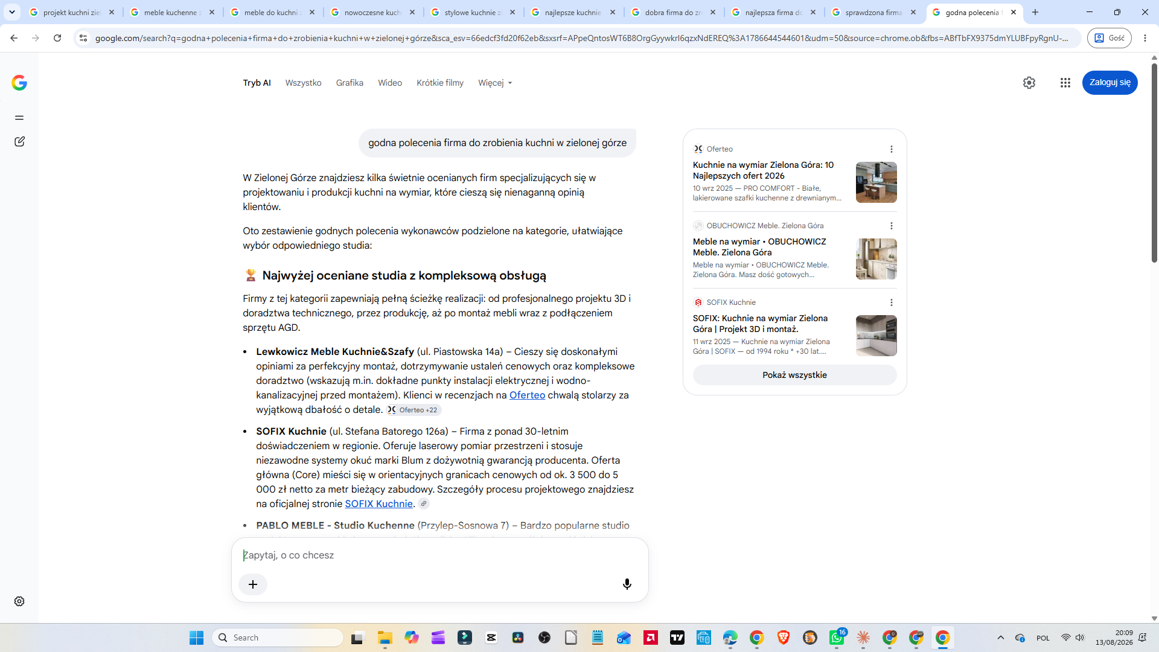Switch to Wszystko results tab

tap(303, 83)
